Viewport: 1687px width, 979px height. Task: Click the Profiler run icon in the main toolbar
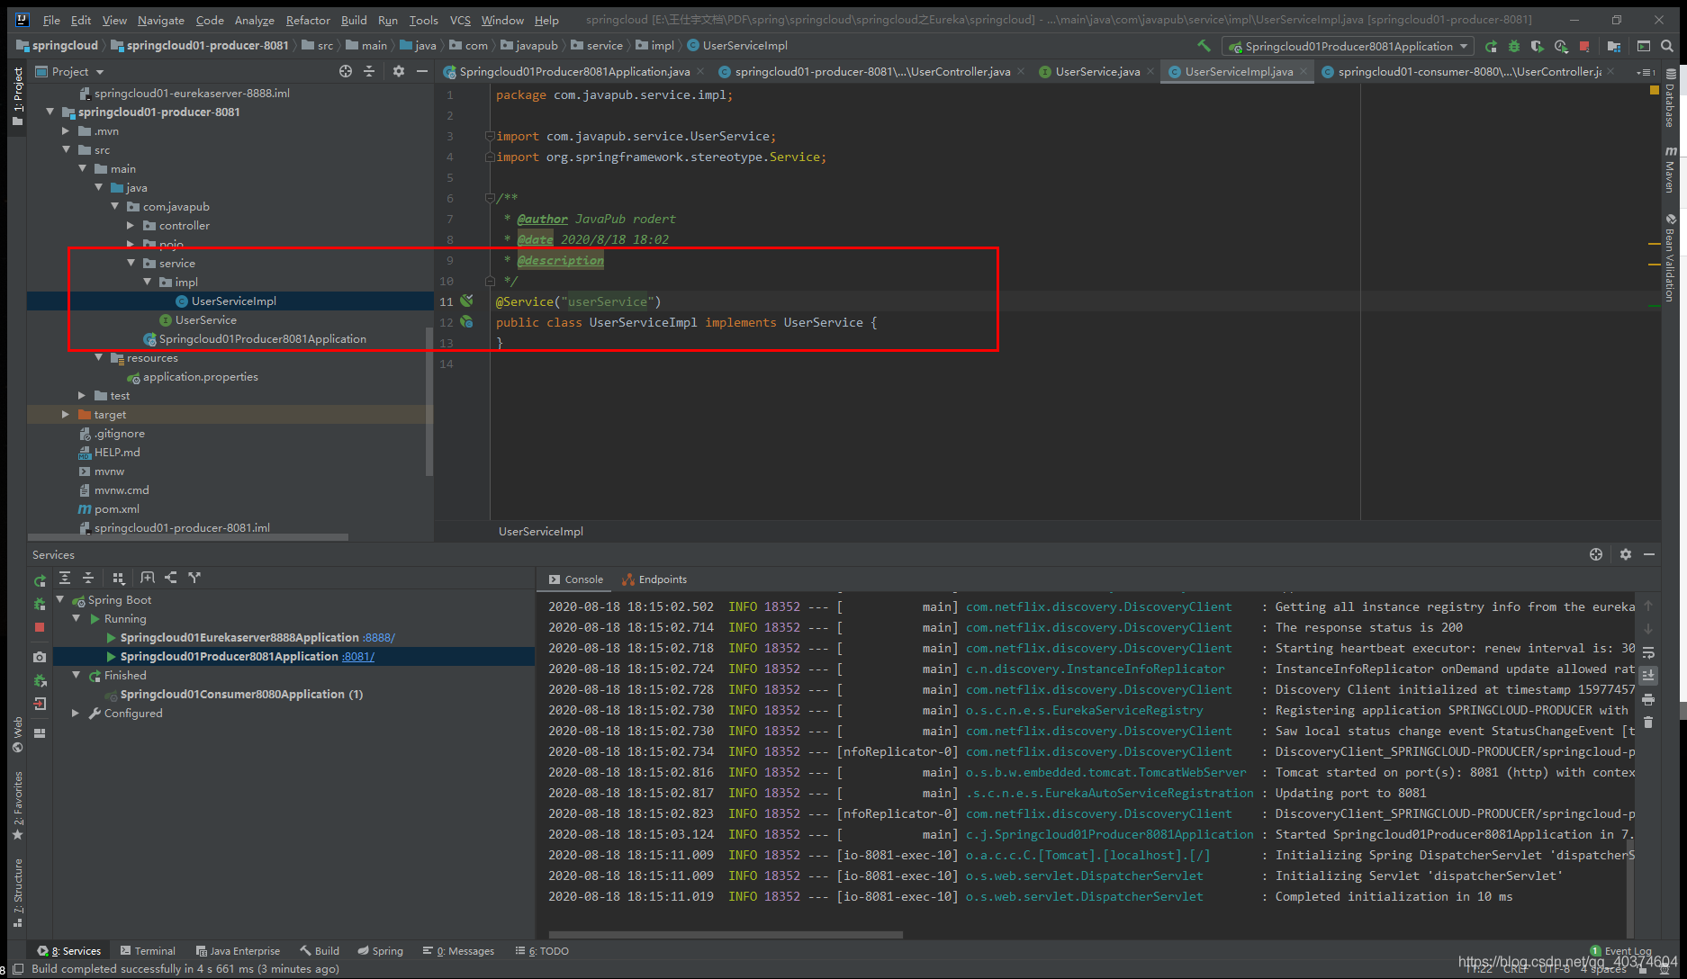point(1561,46)
